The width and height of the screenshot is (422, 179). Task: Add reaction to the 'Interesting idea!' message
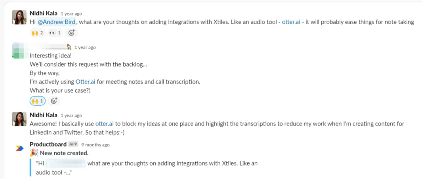tap(54, 101)
